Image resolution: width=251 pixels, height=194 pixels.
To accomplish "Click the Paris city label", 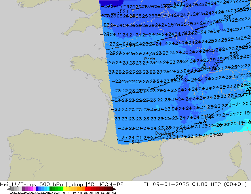I will click(x=150, y=59).
